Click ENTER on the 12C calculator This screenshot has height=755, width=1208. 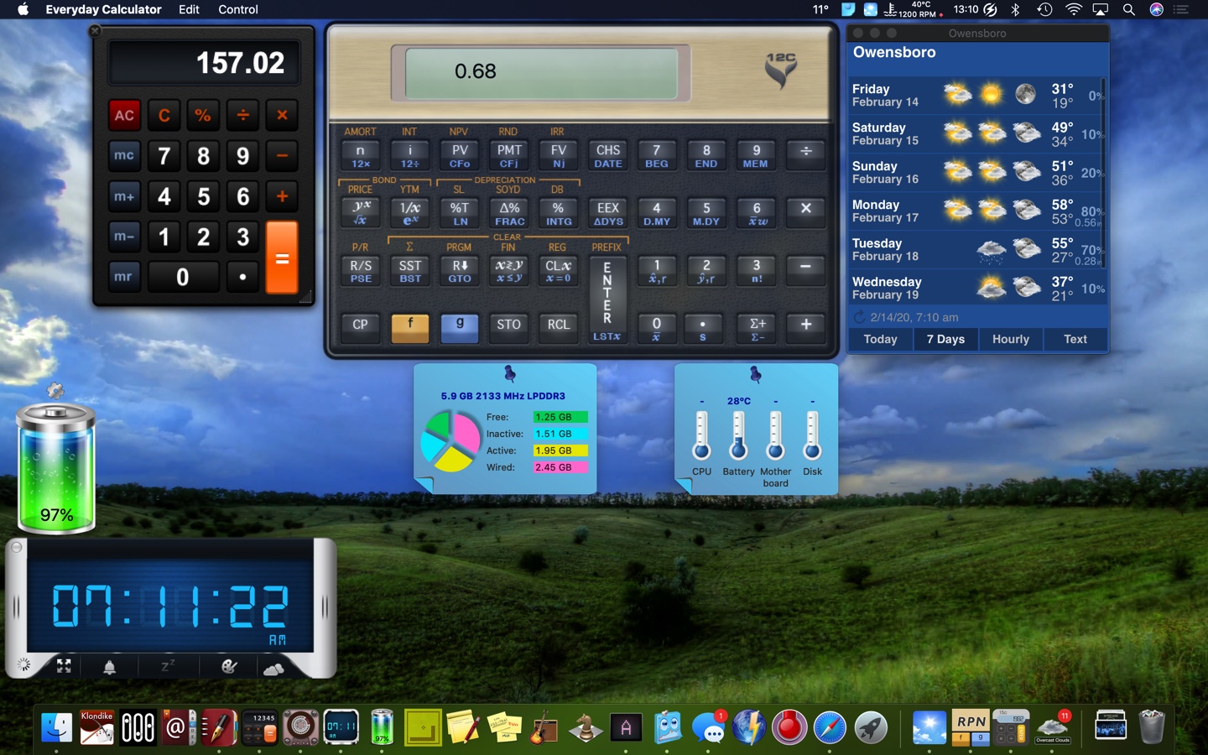coord(607,300)
